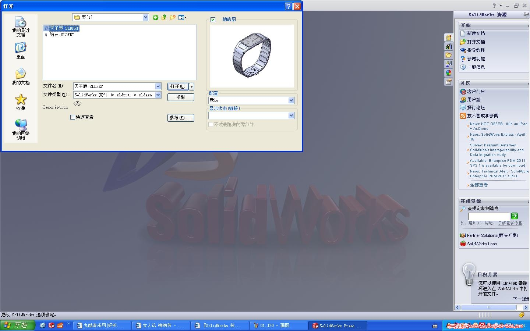Click the 探讨论坛 forum icon
Screen dimensions: 530x331
pos(463,107)
